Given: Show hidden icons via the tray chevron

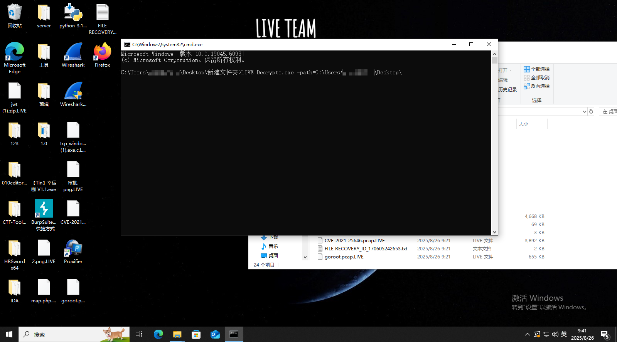Looking at the screenshot, I should click(x=527, y=334).
